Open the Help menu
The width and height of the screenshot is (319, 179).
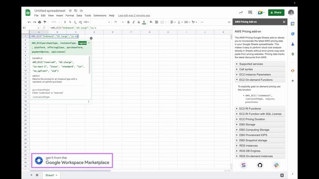[x=112, y=15]
